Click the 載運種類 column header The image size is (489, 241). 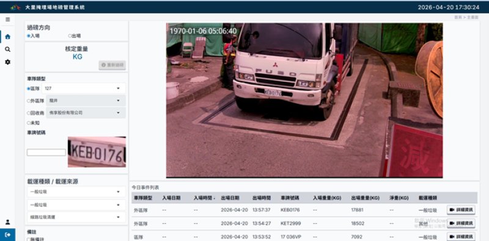tap(428, 198)
